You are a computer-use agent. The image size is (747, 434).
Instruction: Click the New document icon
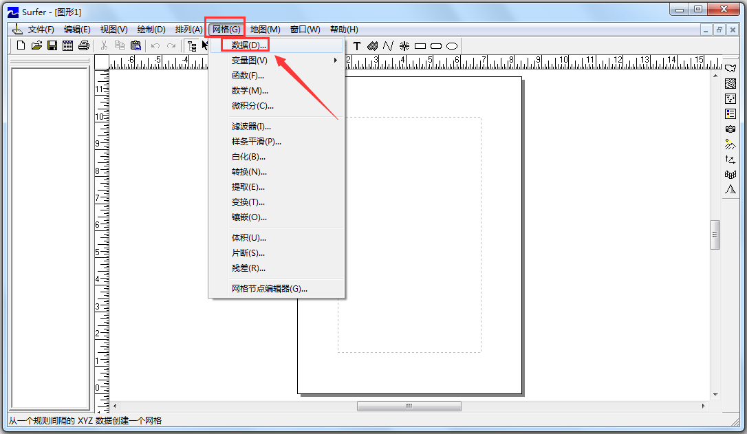pyautogui.click(x=21, y=45)
